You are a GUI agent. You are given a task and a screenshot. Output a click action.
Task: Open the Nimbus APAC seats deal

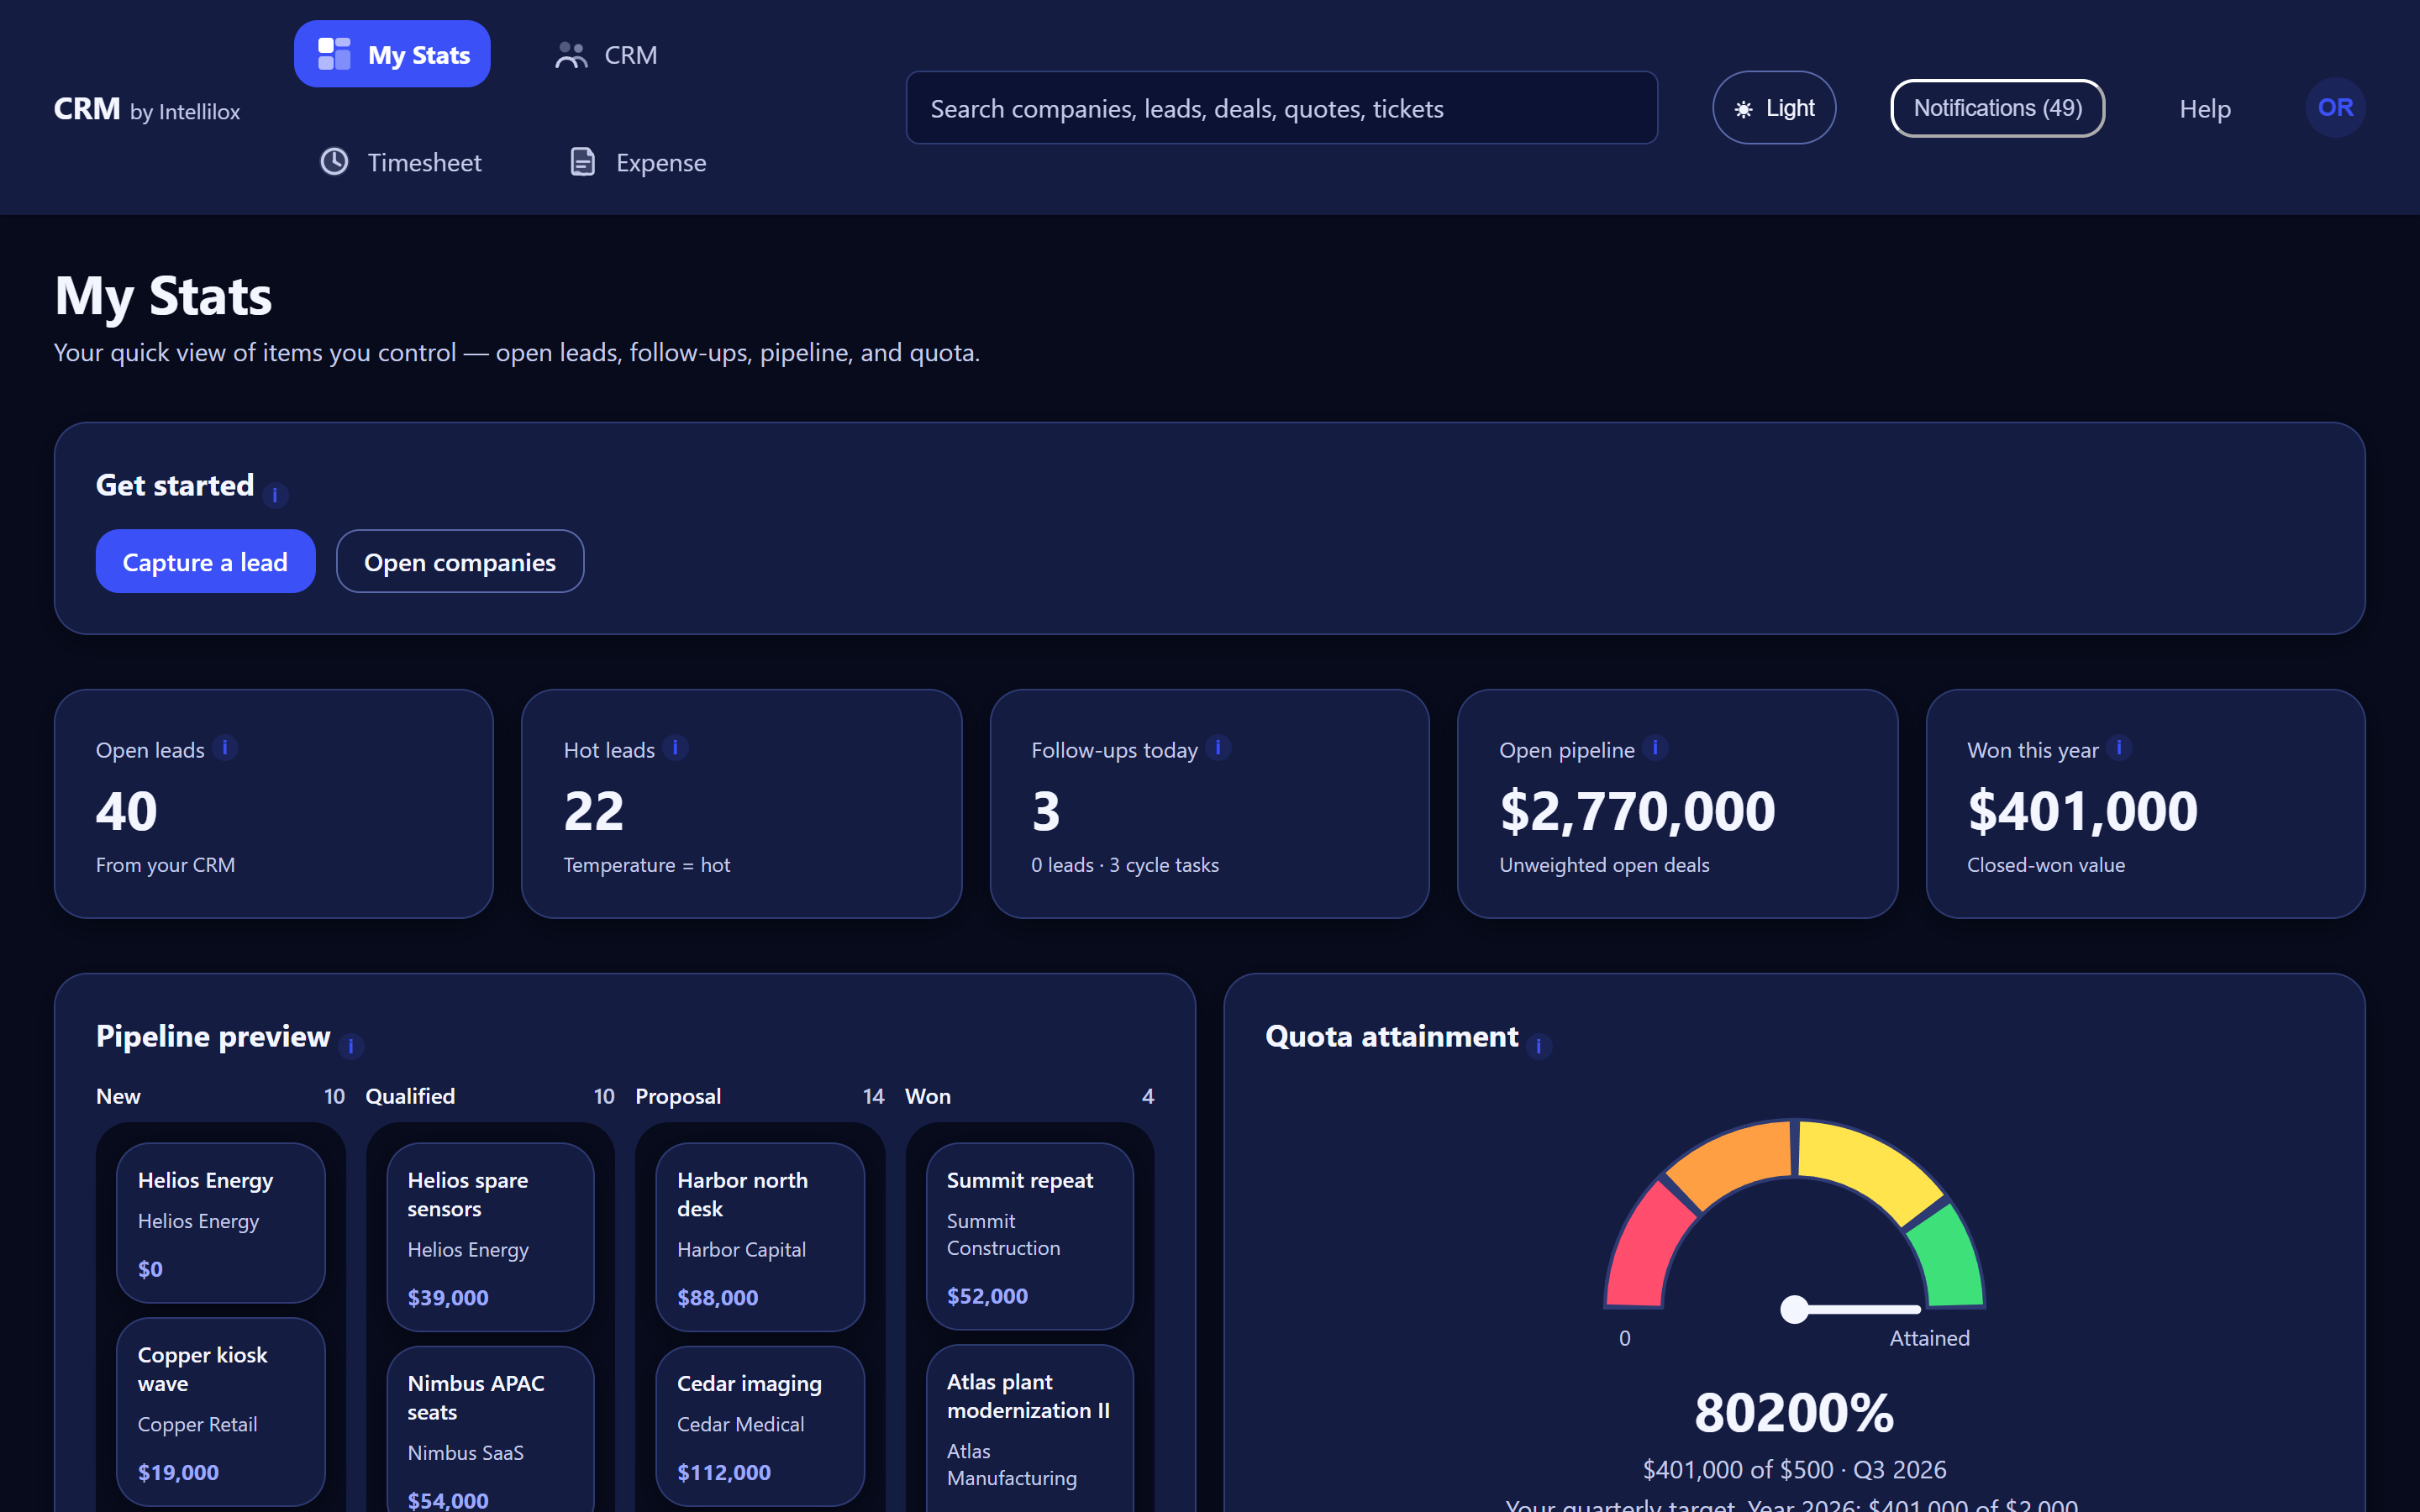click(490, 1430)
